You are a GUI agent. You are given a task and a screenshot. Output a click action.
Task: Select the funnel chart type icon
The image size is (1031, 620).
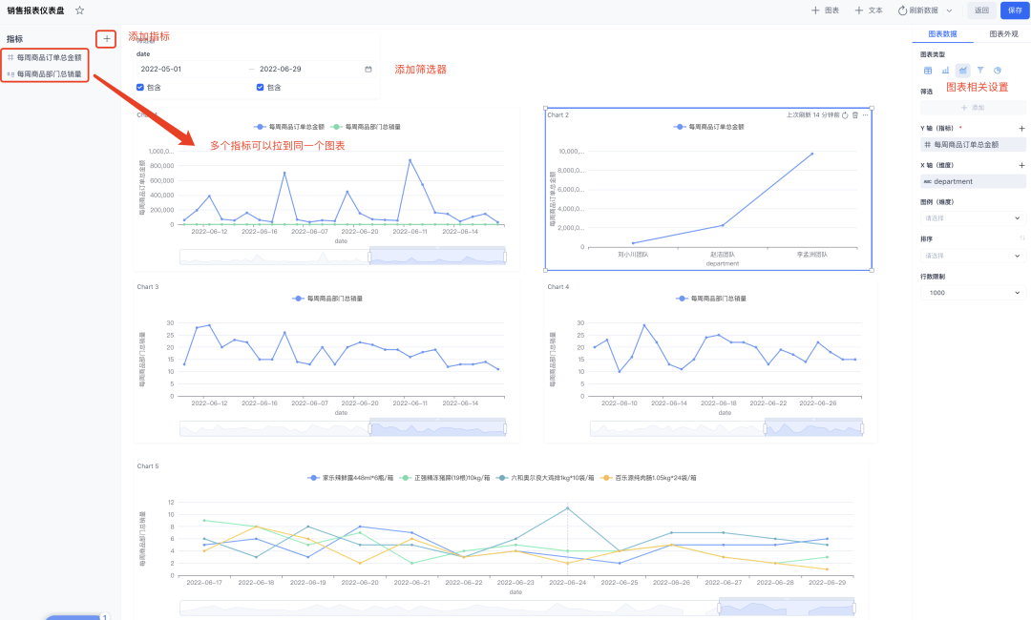click(979, 71)
